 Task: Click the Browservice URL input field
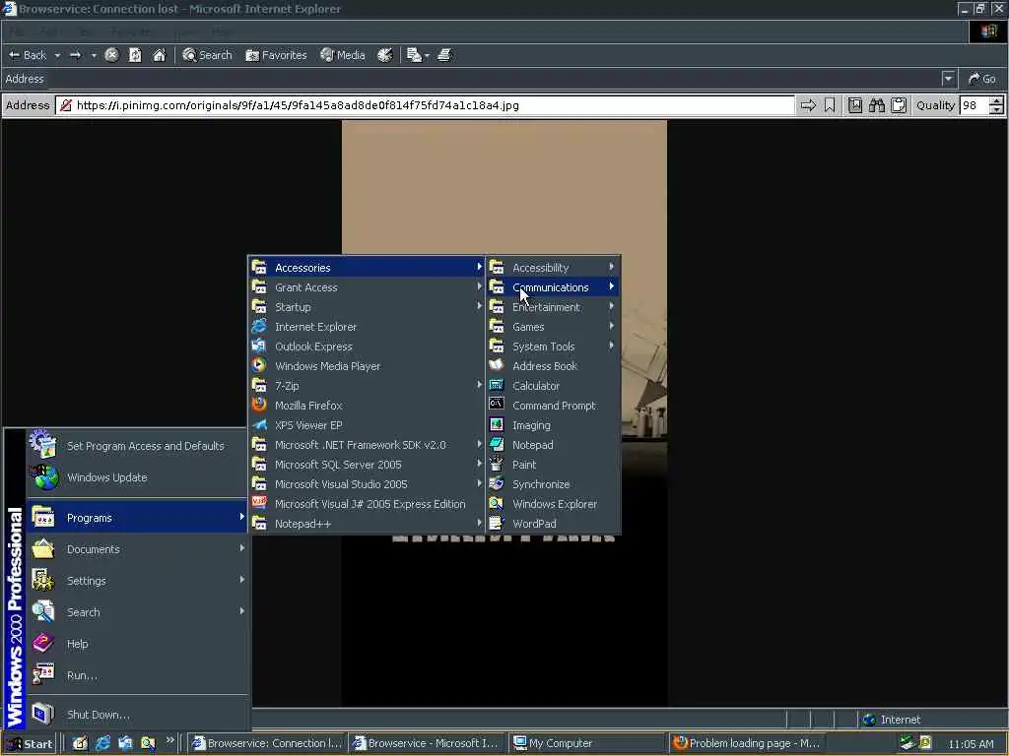pos(426,105)
